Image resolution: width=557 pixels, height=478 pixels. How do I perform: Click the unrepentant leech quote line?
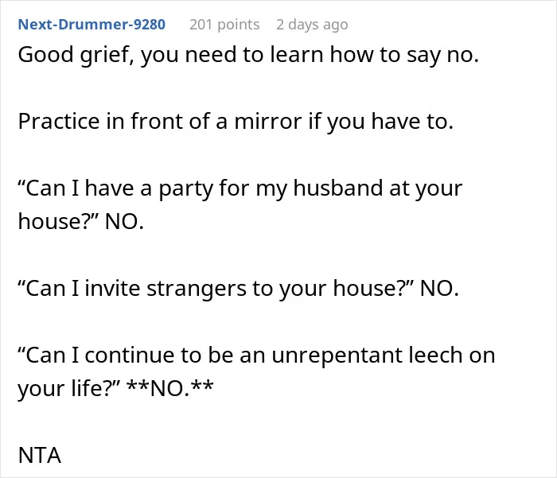coord(256,356)
